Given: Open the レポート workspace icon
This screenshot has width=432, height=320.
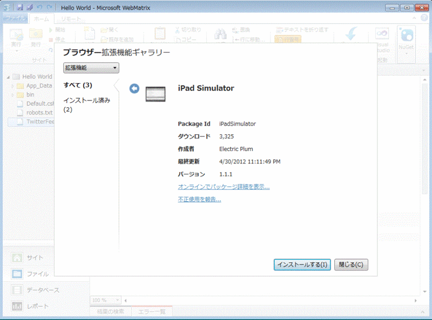Looking at the screenshot, I should [16, 306].
